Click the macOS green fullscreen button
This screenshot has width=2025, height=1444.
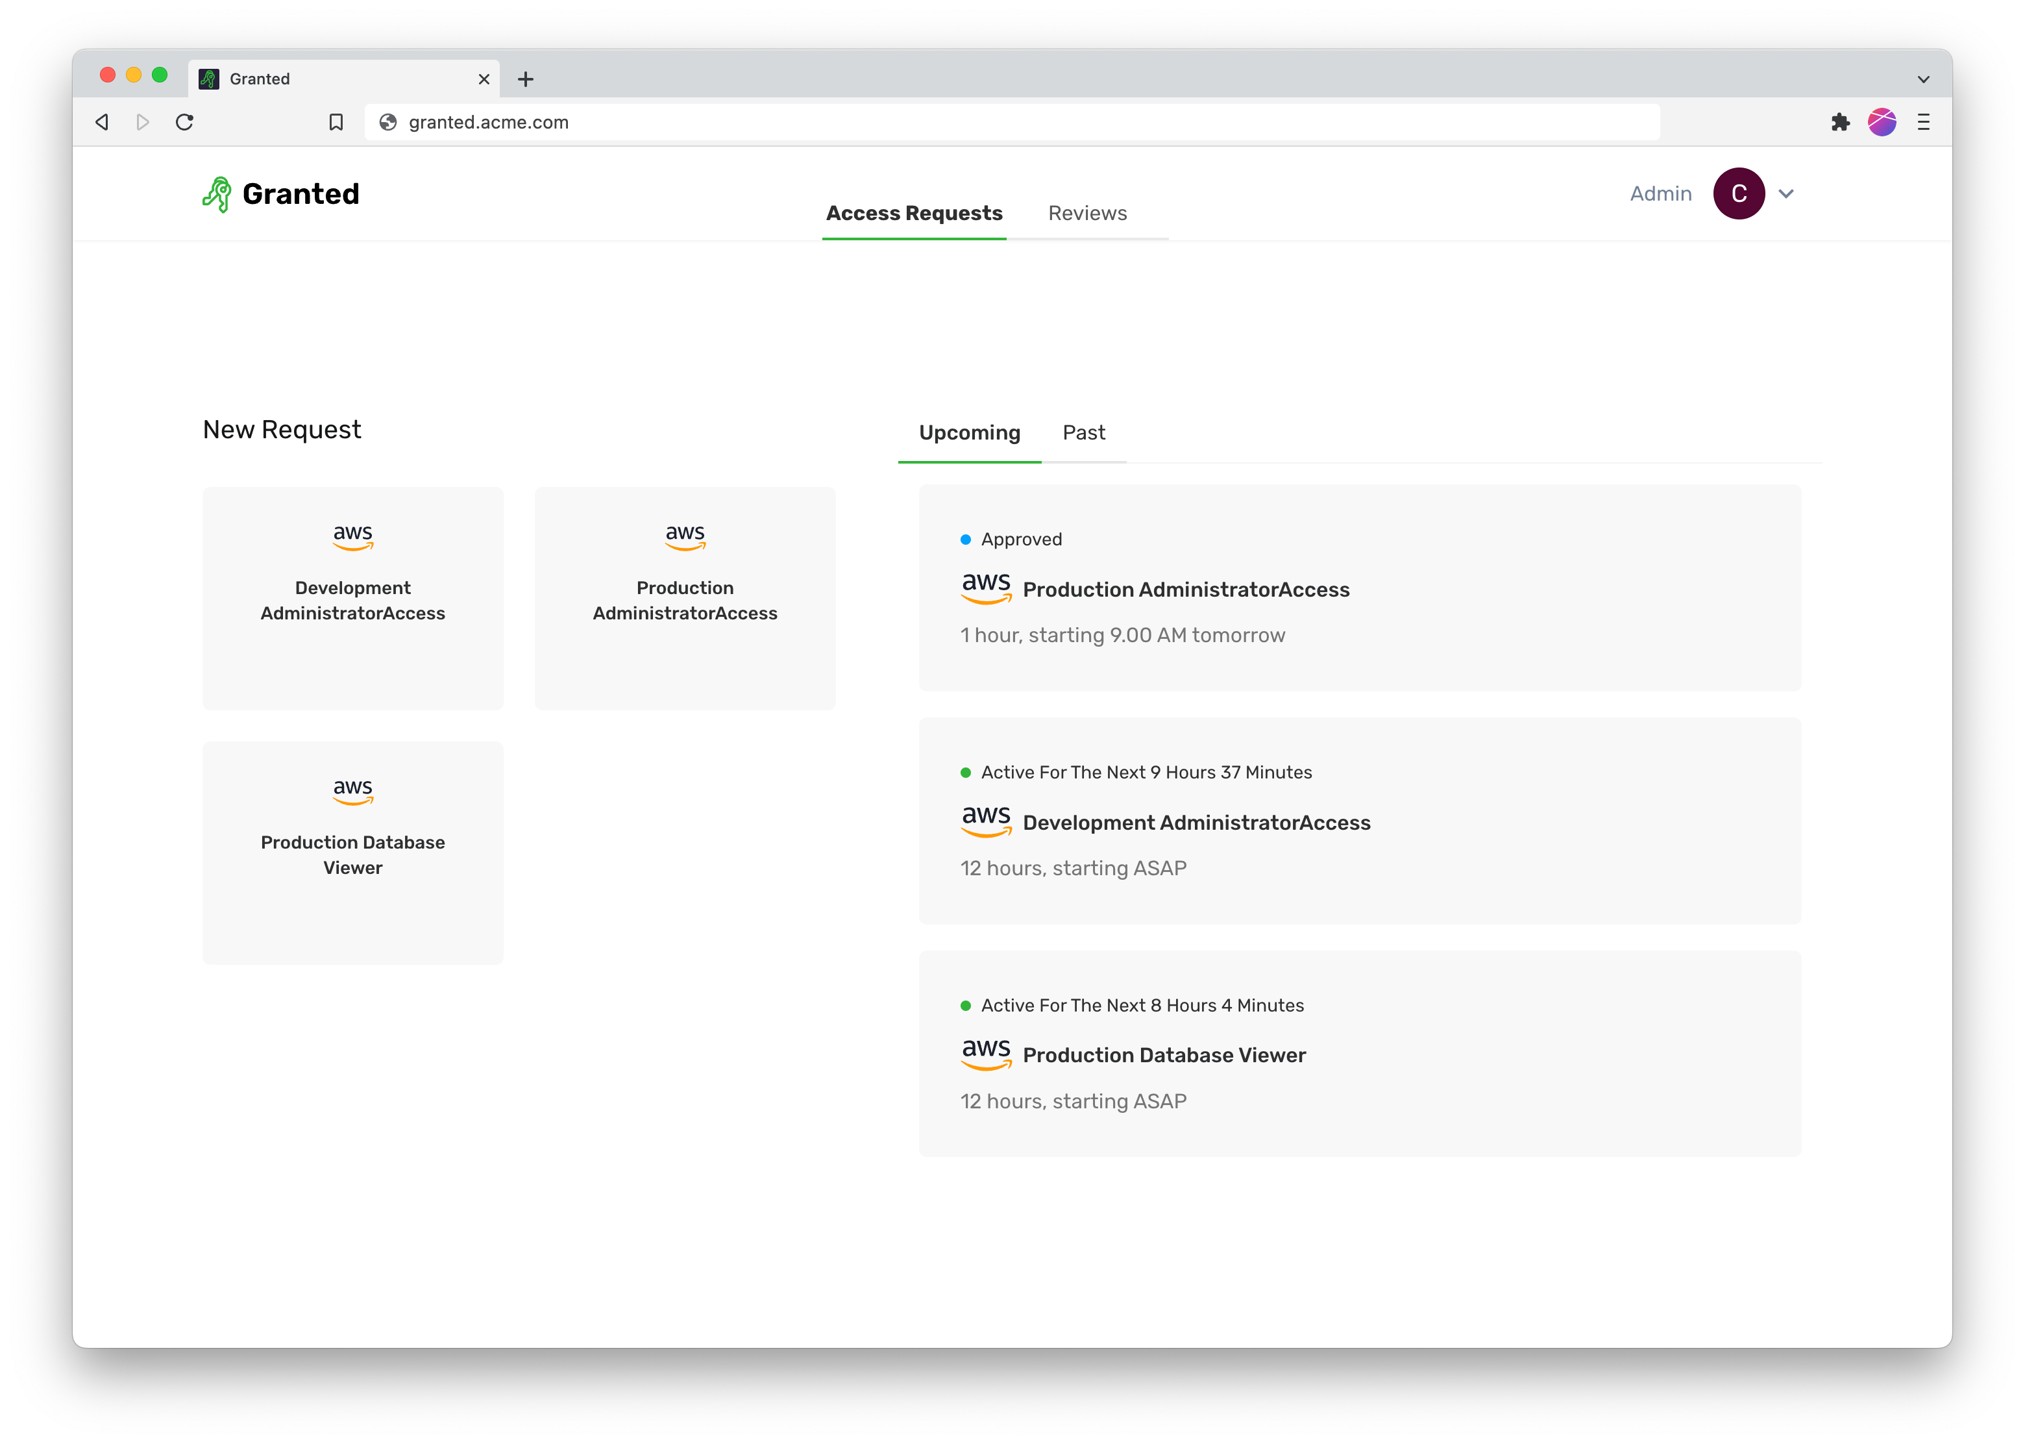[x=159, y=75]
